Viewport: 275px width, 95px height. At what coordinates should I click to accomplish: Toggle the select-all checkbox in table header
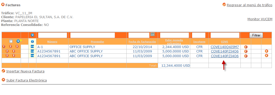point(11,41)
